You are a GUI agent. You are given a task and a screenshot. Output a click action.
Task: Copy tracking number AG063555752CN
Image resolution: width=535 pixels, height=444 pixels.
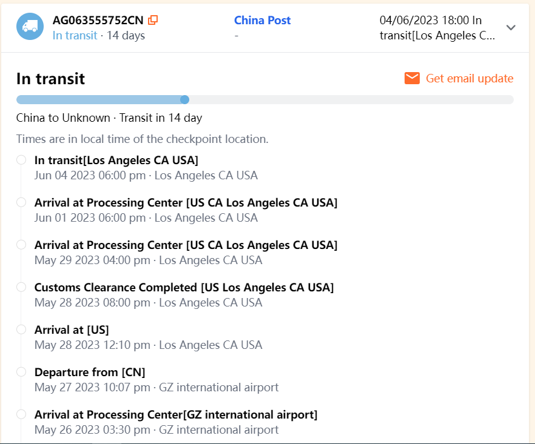[153, 20]
